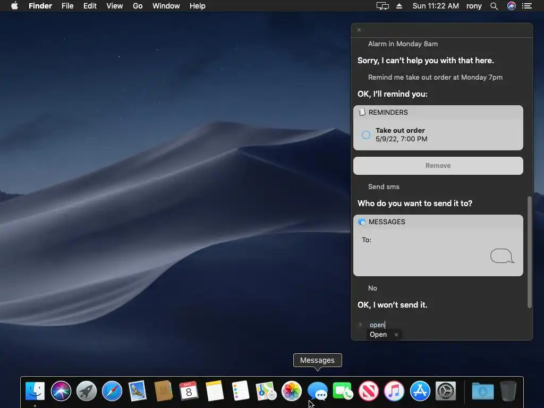This screenshot has width=544, height=408.
Task: Open Messages bubble icon in Dock
Action: coord(318,391)
